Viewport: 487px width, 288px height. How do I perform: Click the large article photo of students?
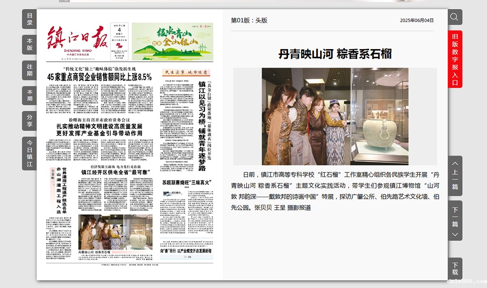[x=335, y=116]
